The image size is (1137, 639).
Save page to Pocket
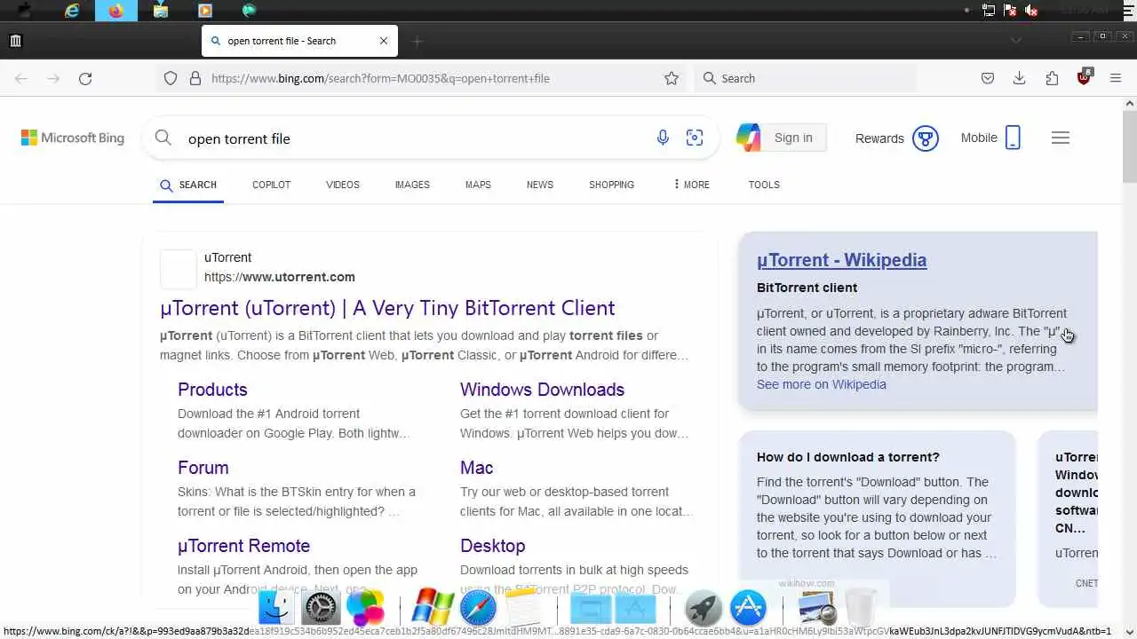988,78
